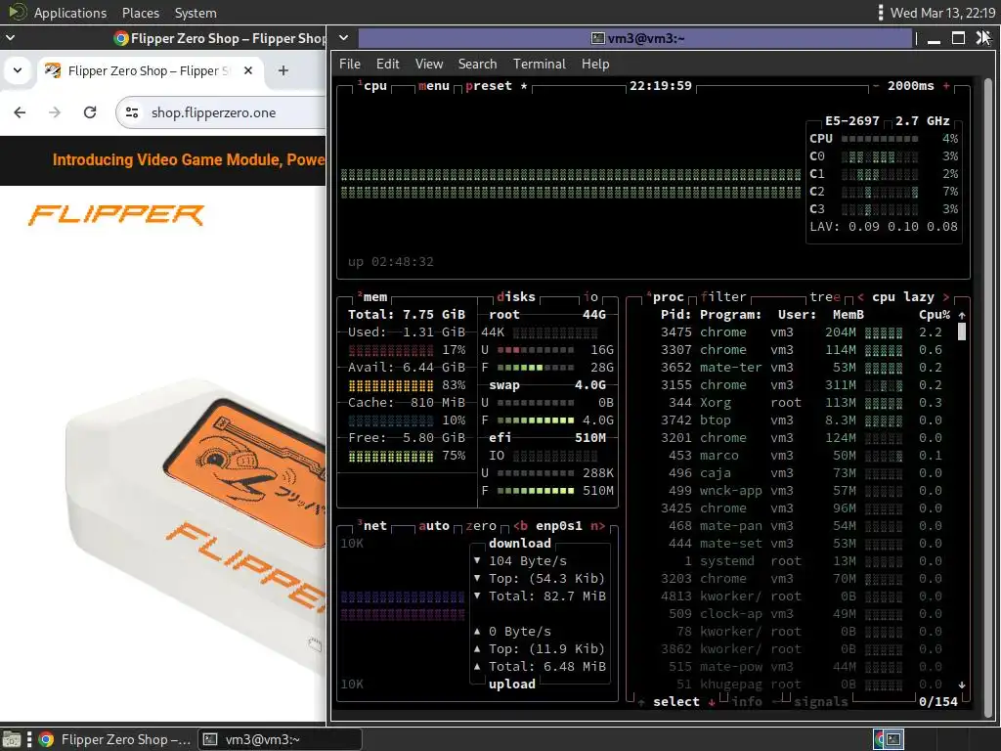This screenshot has height=751, width=1001.
Task: Open the btop menu button
Action: 434,86
